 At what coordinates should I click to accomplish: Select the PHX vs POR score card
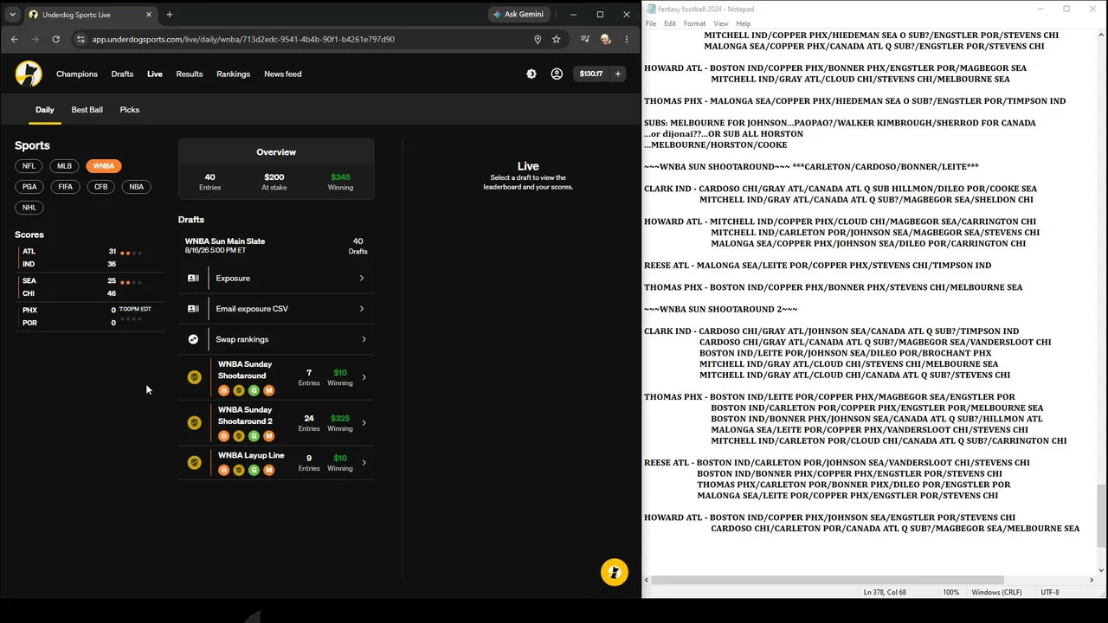(x=88, y=317)
